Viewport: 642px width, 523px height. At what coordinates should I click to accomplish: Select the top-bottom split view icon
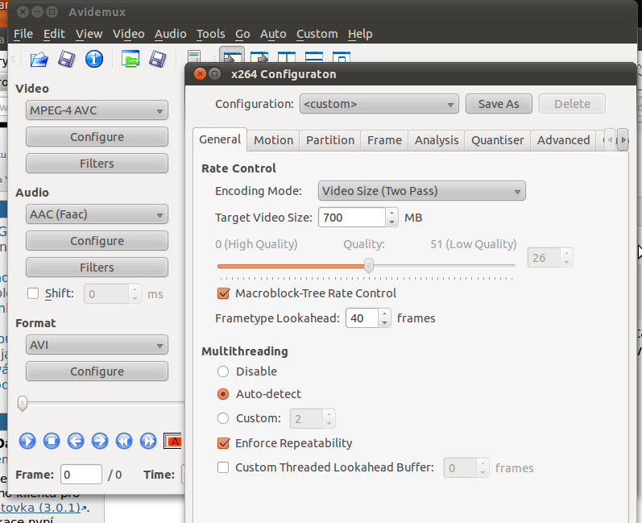click(x=314, y=56)
